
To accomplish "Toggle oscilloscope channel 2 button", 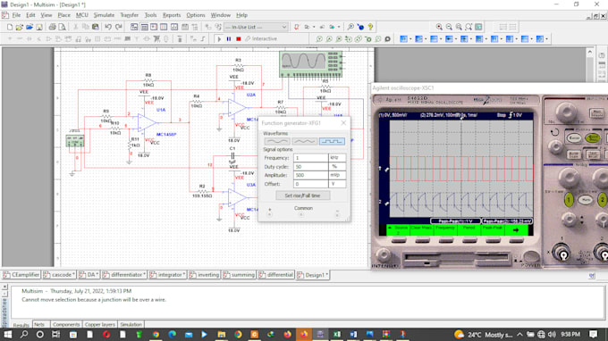I will pos(602,200).
